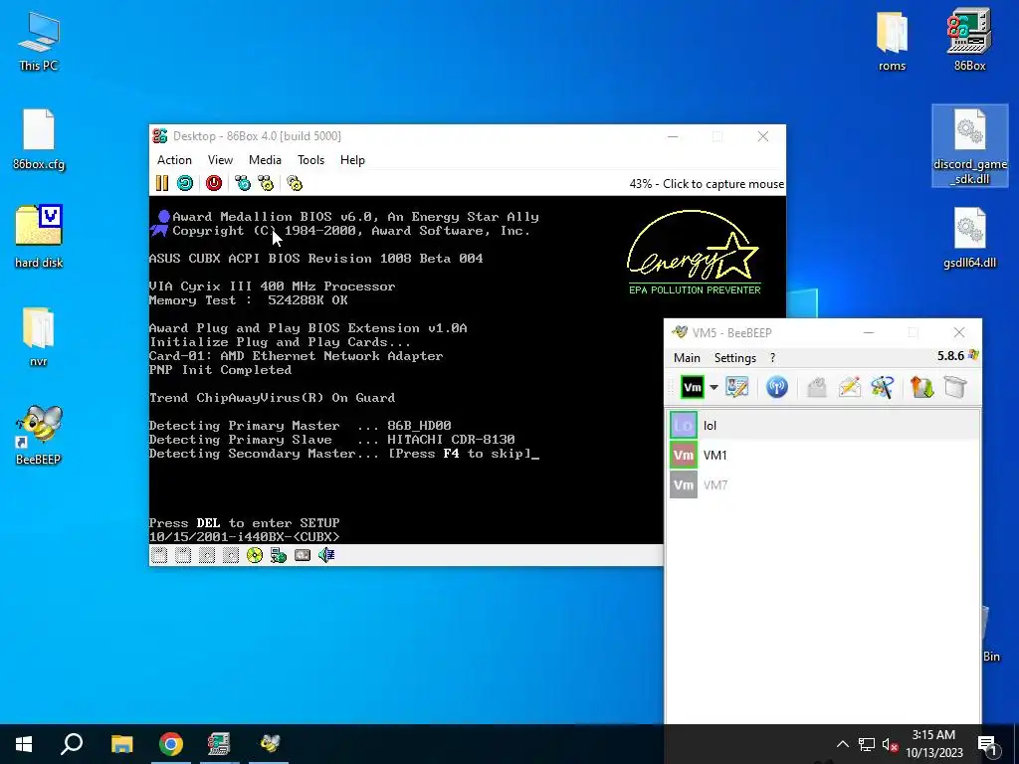Select the hard disk file on desktop
1019x764 pixels.
click(x=39, y=237)
